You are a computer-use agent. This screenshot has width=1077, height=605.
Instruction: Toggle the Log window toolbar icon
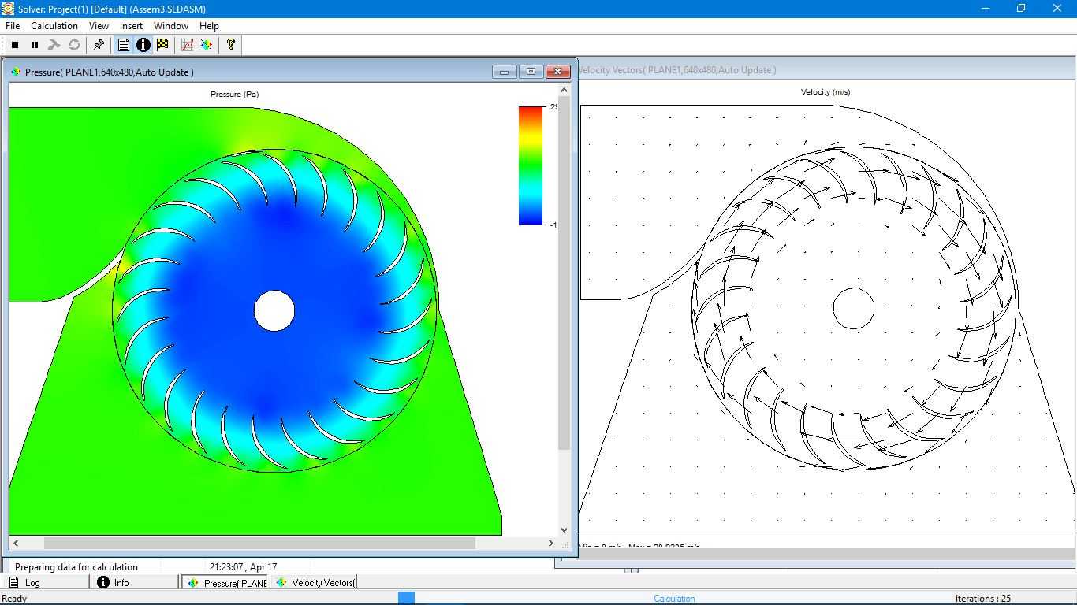(124, 45)
